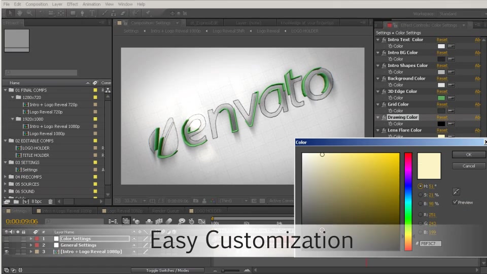Select the Selection arrow tool
This screenshot has width=487, height=274.
pos(10,13)
